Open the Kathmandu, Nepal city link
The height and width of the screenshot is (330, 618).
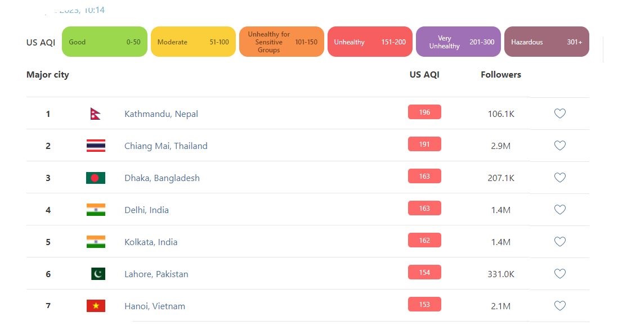(161, 114)
